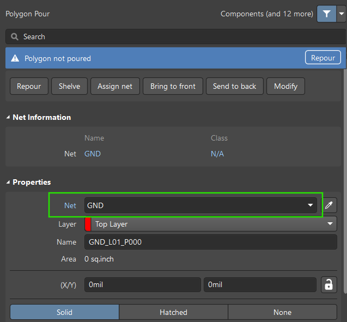Click the search magnifier icon
This screenshot has width=347, height=322.
point(15,37)
